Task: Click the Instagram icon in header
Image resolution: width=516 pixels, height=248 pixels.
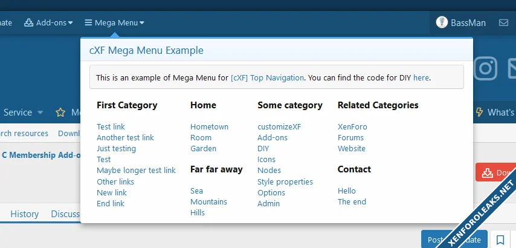Action: (x=486, y=68)
